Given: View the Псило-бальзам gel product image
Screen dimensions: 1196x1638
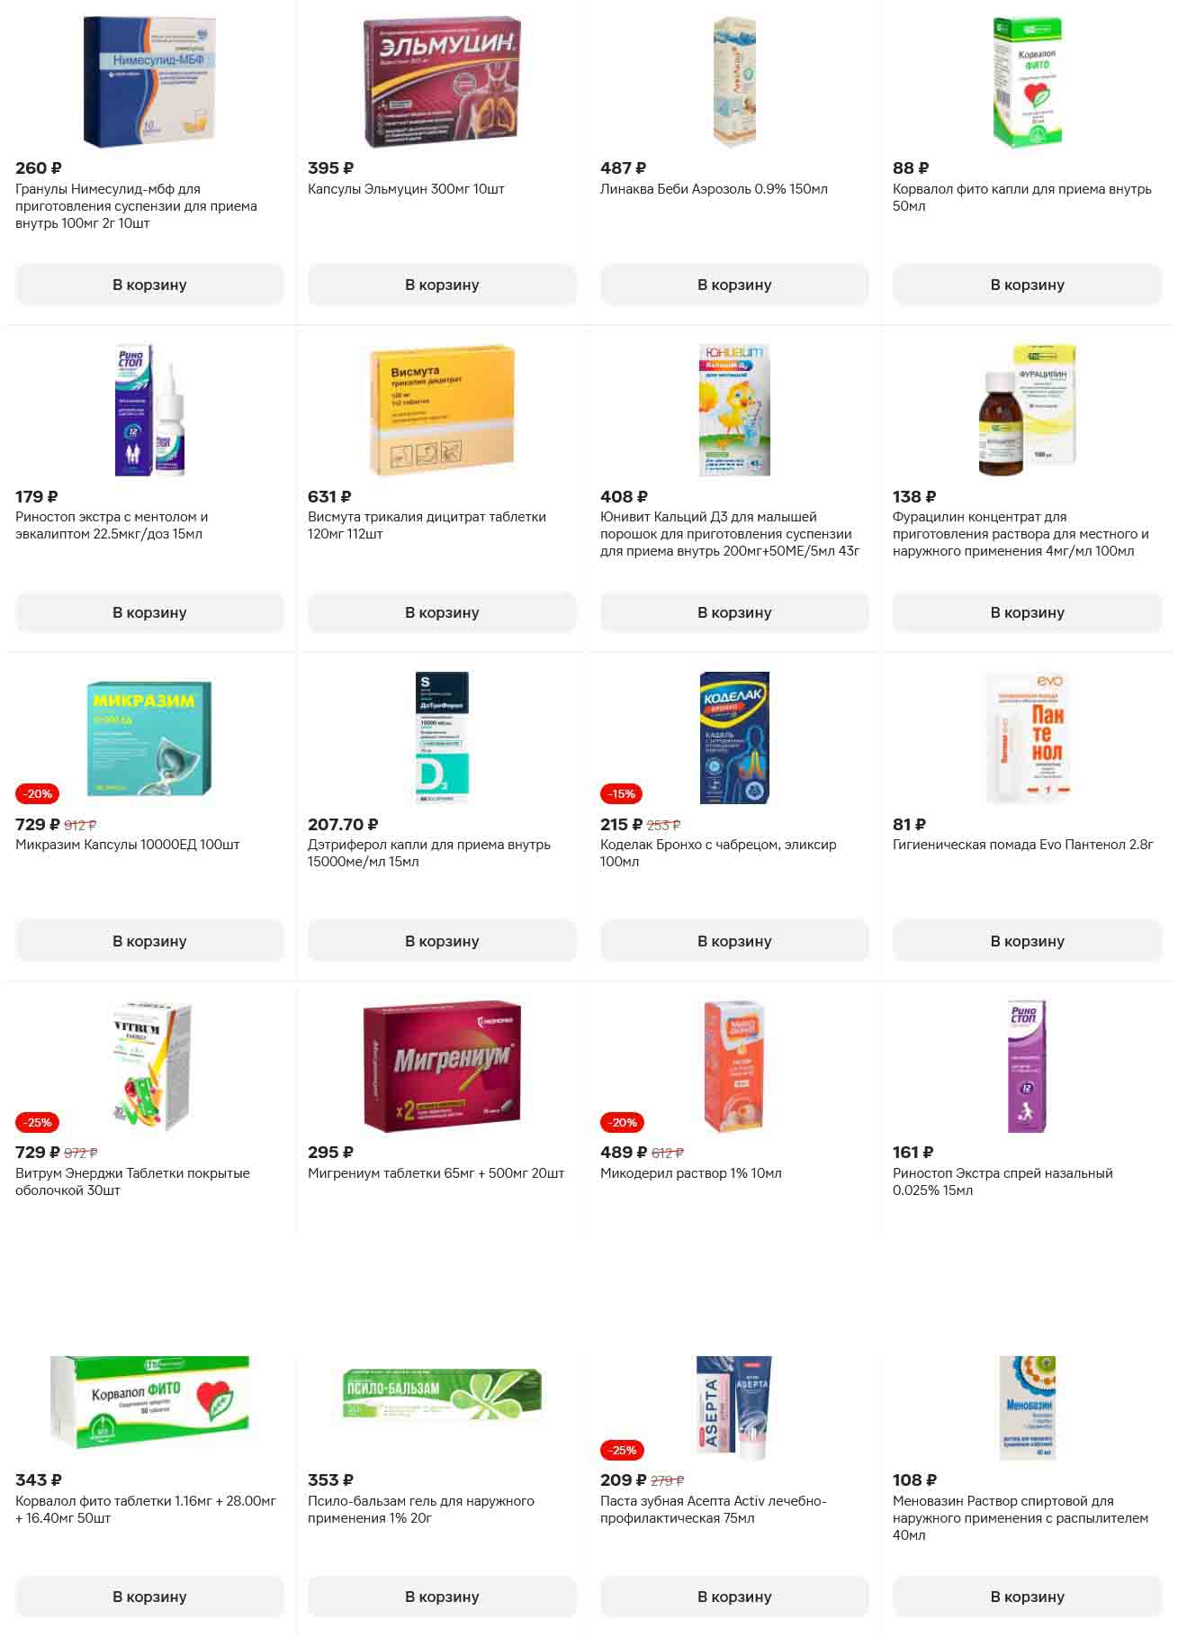Looking at the screenshot, I should tap(442, 1395).
